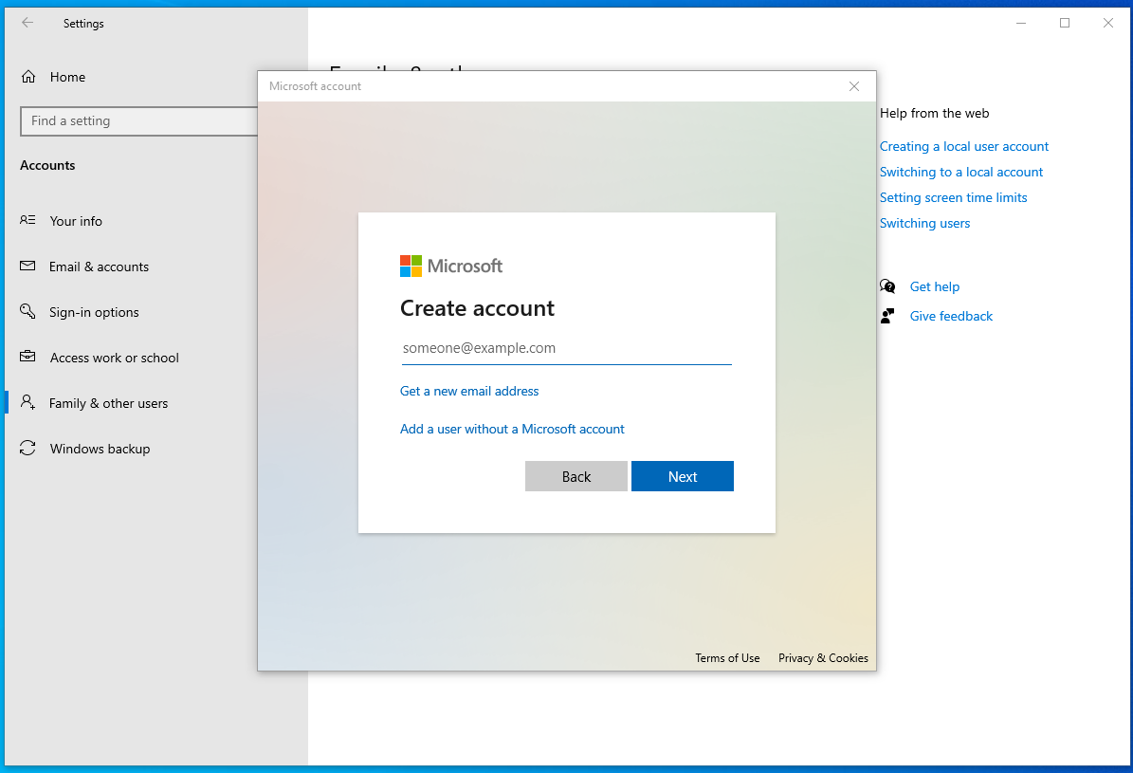
Task: Click the Get help chat icon
Action: [887, 286]
